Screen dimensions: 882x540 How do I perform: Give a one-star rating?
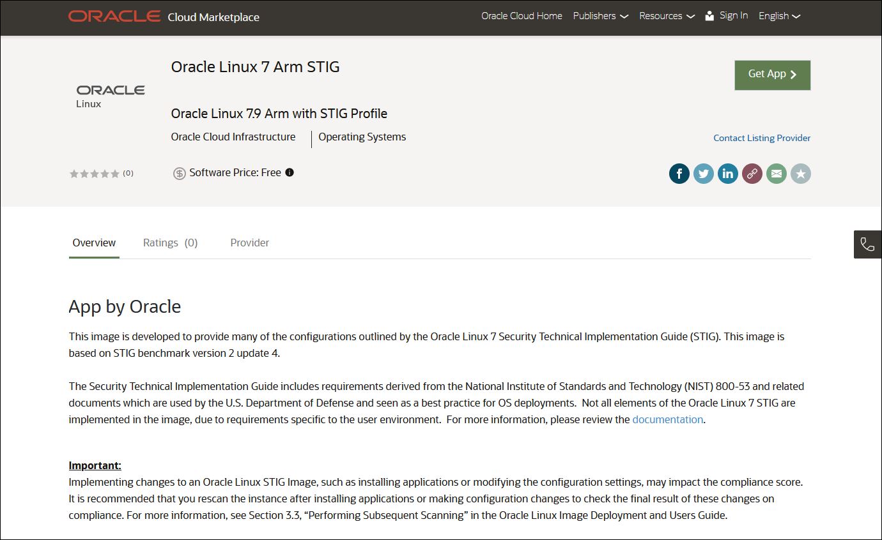(73, 173)
